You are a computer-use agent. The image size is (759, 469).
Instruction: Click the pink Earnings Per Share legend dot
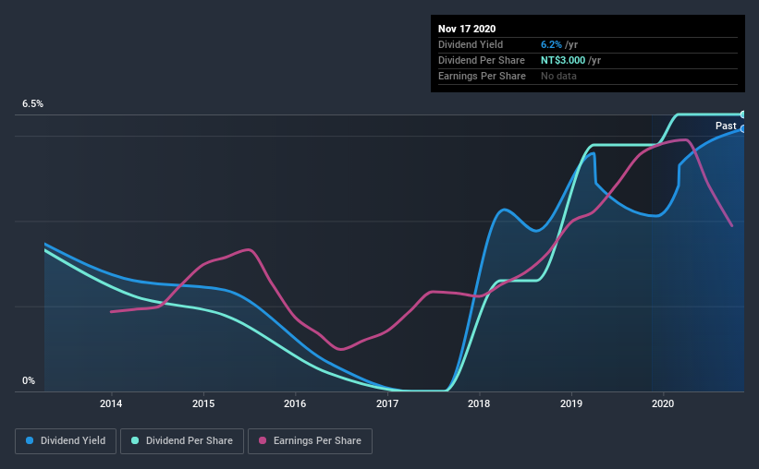263,440
